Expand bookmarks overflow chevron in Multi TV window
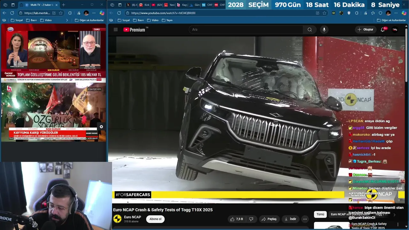Image resolution: width=409 pixels, height=230 pixels. pyautogui.click(x=67, y=20)
